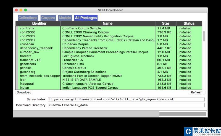The image size is (221, 136).
Task: Click 'C-Span Inaugural Address Corpus' name
Action: point(88,84)
